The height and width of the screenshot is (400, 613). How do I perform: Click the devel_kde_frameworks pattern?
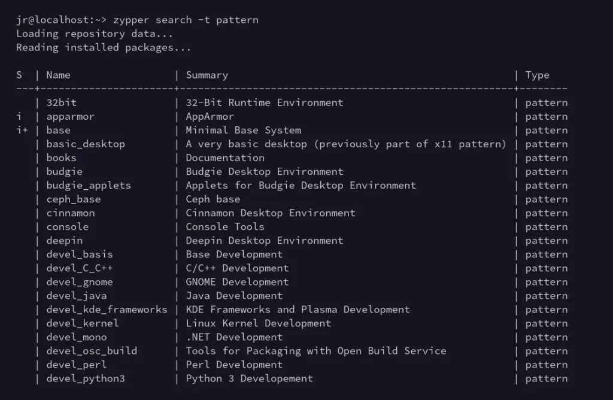106,310
